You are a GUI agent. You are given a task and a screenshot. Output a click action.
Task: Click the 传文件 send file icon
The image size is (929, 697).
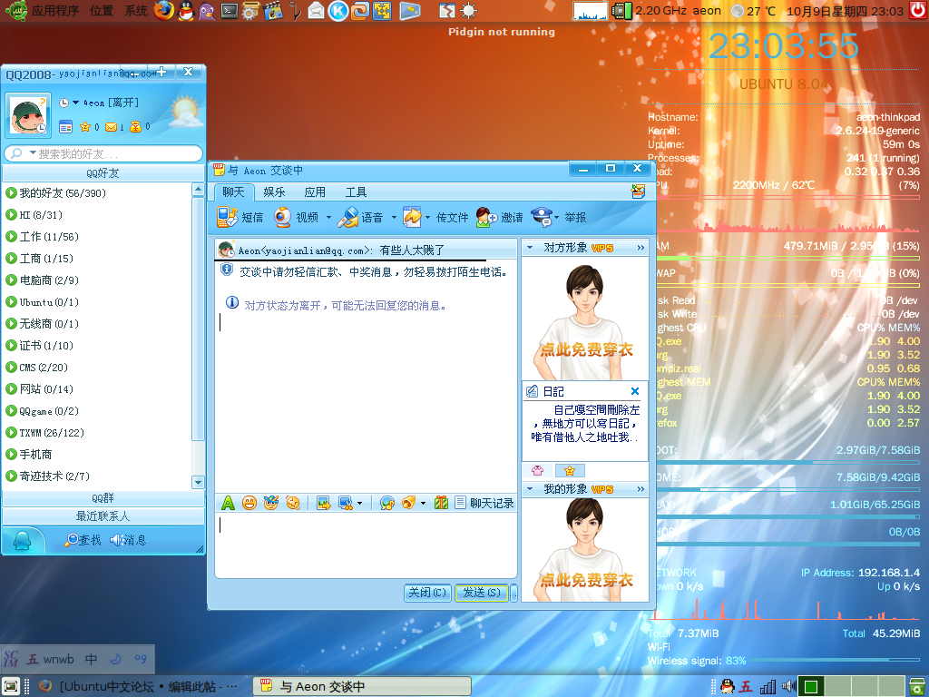pos(412,218)
